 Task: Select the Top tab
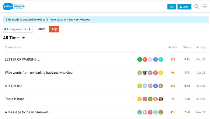point(54,29)
